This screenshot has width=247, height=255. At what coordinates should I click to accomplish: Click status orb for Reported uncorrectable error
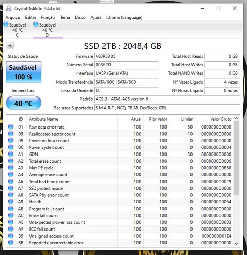(11, 243)
